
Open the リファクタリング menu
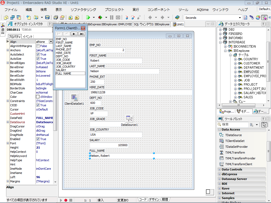point(83,10)
